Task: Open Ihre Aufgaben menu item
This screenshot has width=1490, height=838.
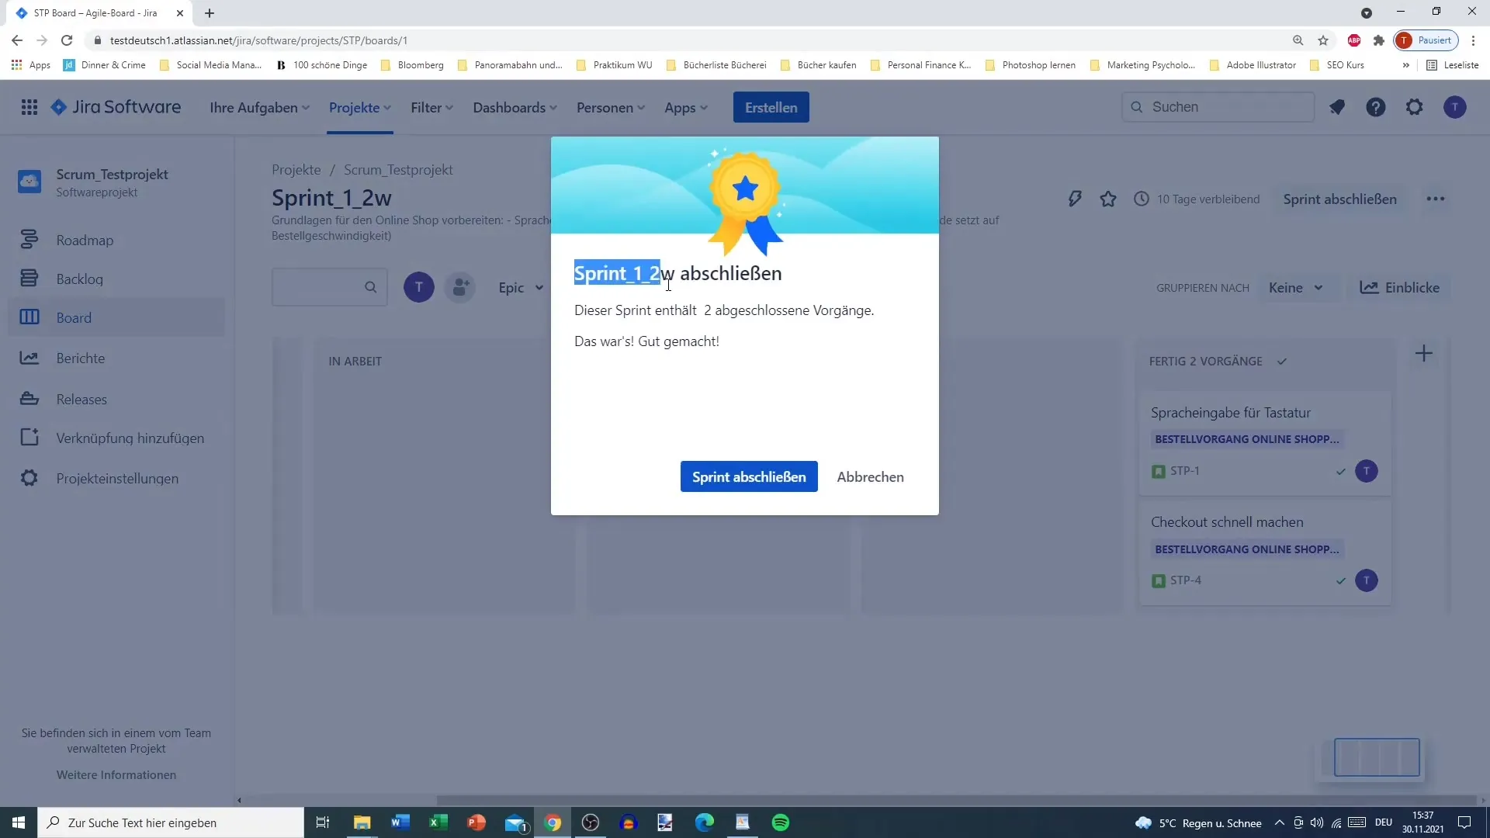Action: click(261, 107)
